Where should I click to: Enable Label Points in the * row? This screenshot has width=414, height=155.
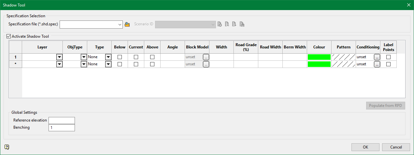click(388, 64)
